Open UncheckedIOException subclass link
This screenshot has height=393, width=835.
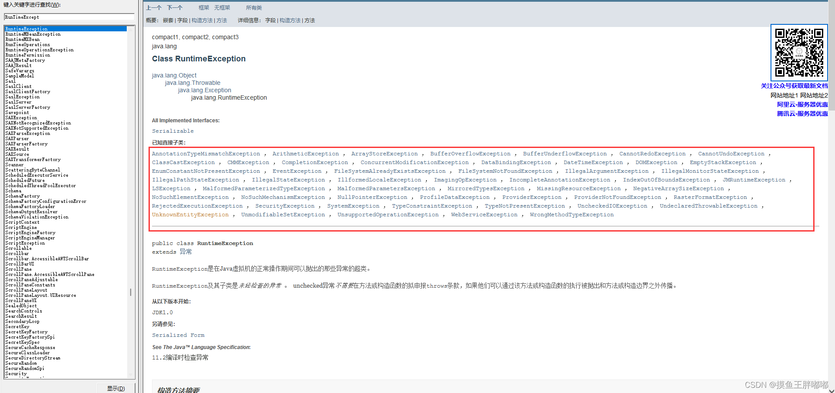(612, 206)
